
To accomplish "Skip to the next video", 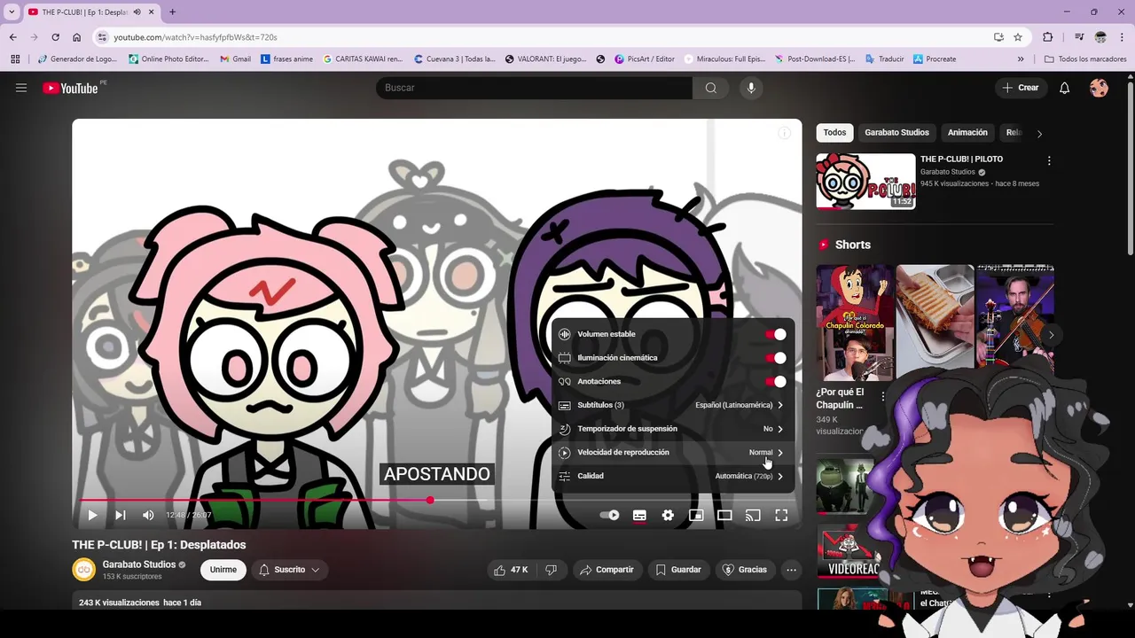I will click(121, 515).
